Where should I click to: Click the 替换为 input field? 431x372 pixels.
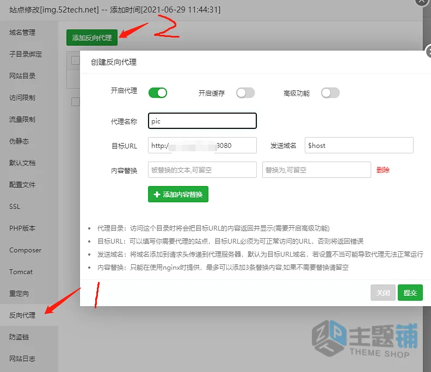[x=317, y=170]
